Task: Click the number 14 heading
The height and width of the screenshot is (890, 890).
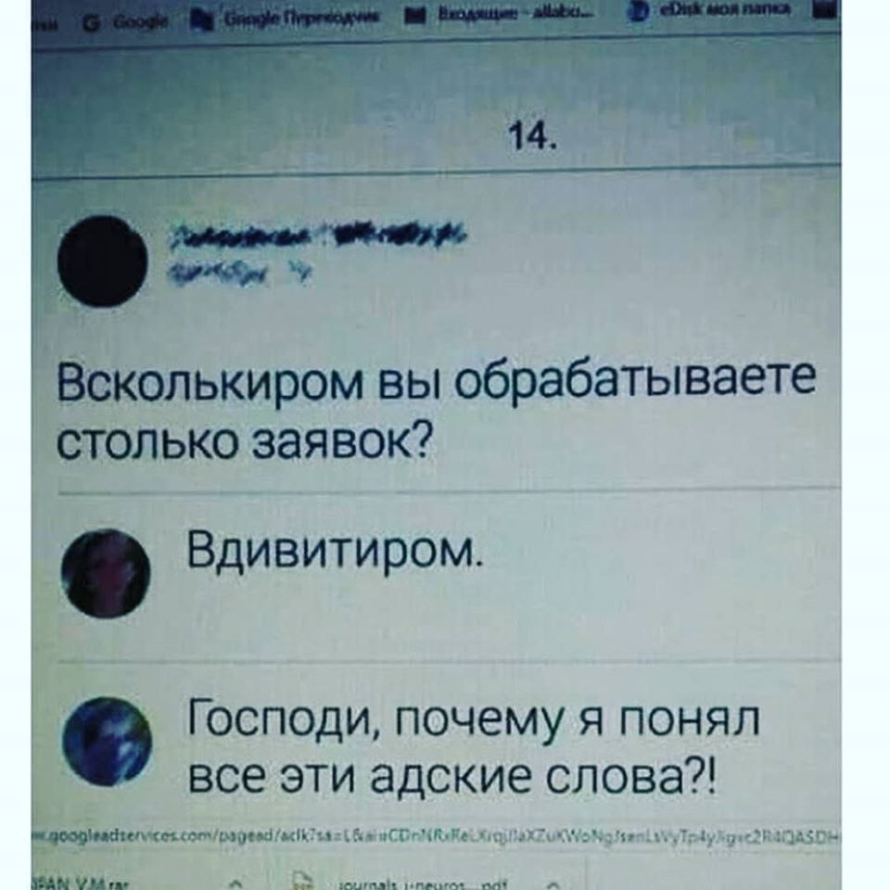Action: [x=531, y=136]
